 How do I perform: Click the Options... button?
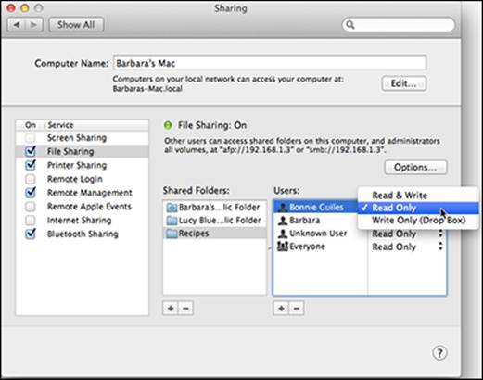point(415,167)
